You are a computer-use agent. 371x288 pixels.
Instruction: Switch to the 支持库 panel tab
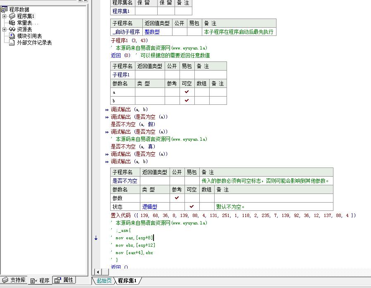coord(14,280)
